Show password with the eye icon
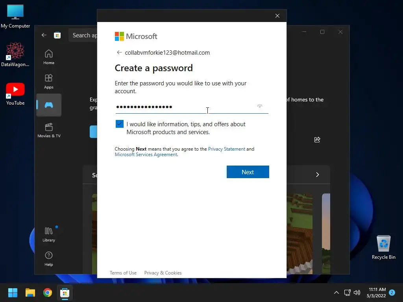The width and height of the screenshot is (403, 302). point(260,106)
